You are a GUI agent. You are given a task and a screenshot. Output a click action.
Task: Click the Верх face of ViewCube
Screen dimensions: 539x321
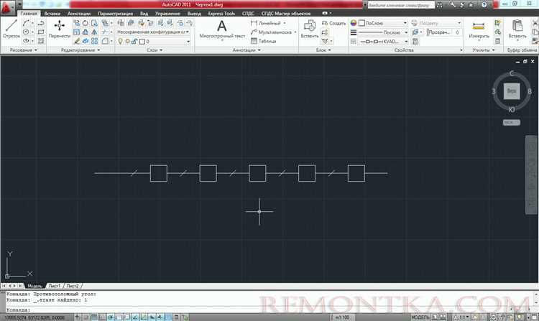pyautogui.click(x=512, y=91)
